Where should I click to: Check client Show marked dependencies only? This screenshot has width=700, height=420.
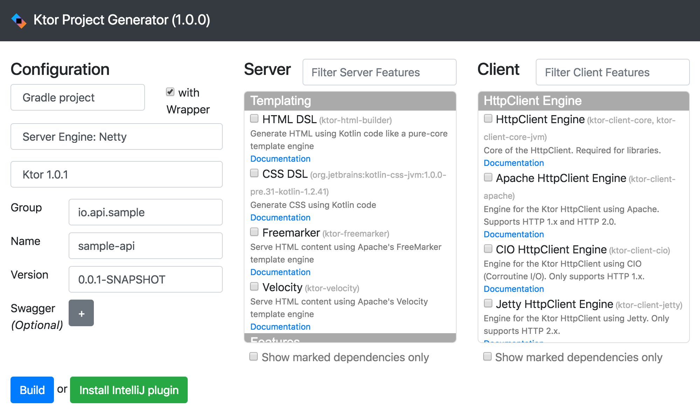click(x=487, y=357)
